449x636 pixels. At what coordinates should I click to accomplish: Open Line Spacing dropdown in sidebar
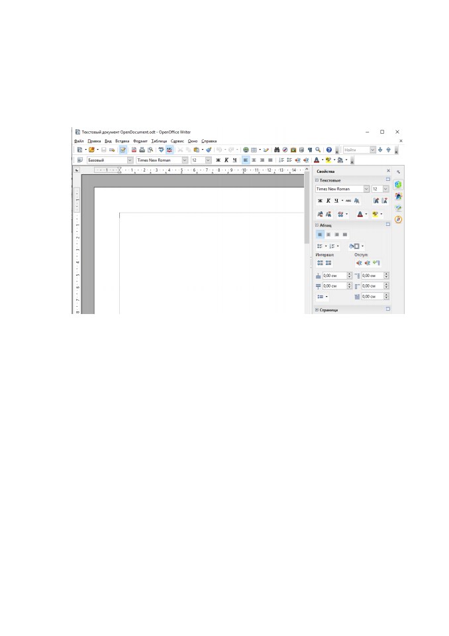[x=322, y=297]
